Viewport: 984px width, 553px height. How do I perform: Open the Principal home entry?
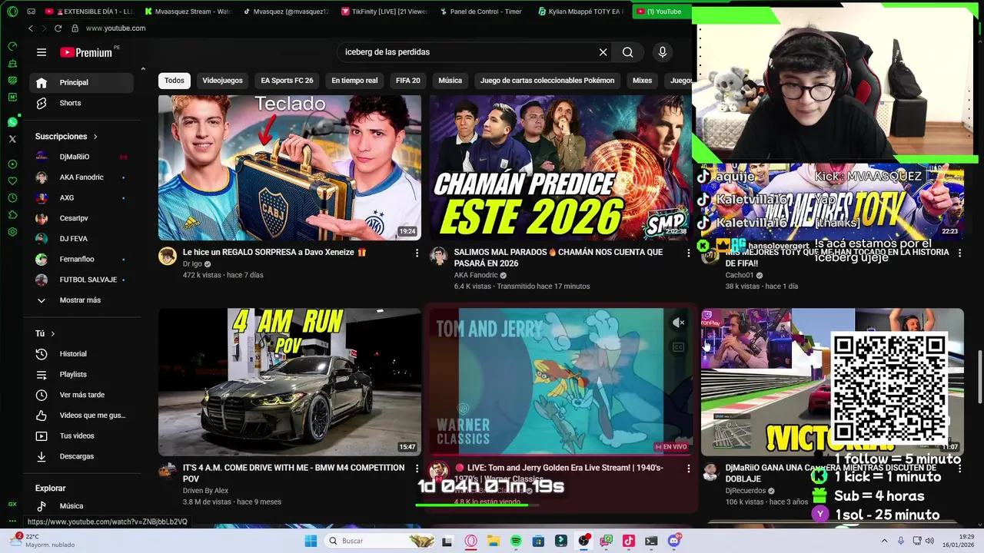[x=83, y=82]
